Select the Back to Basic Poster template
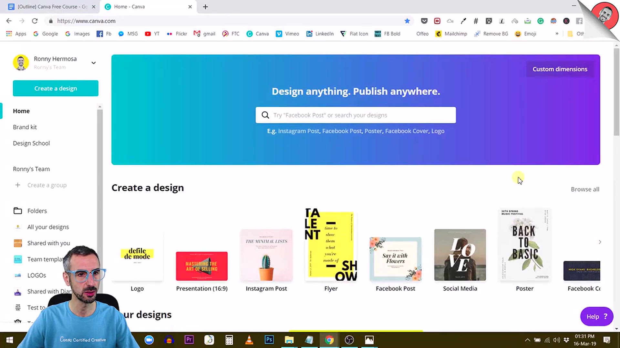 click(525, 245)
